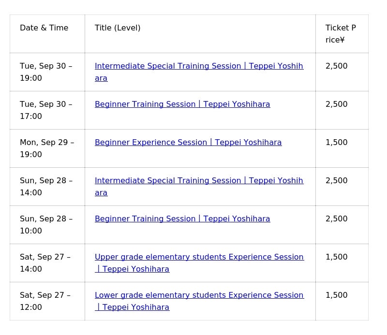Open the Tue Sep 30 19:00 Intermediate Special Training link
This screenshot has width=387, height=335.
(199, 66)
